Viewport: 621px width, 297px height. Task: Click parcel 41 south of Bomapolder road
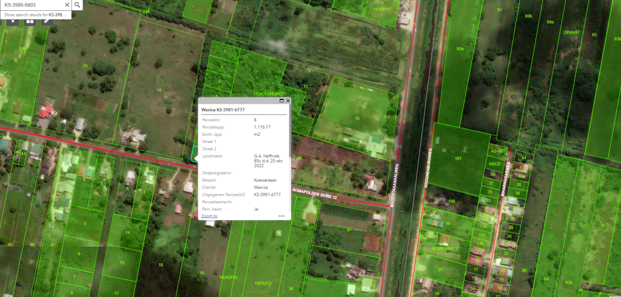coord(349,230)
